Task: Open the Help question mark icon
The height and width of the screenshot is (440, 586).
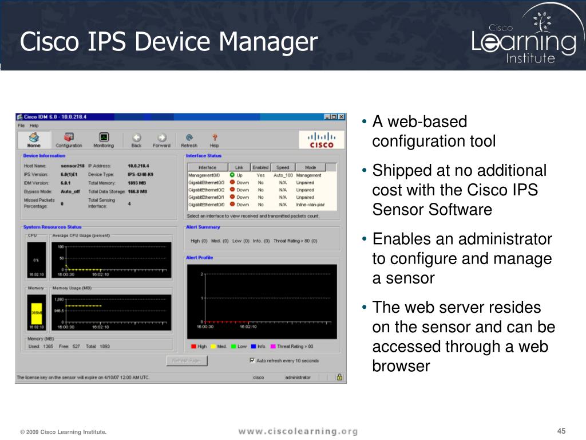Action: (x=215, y=140)
